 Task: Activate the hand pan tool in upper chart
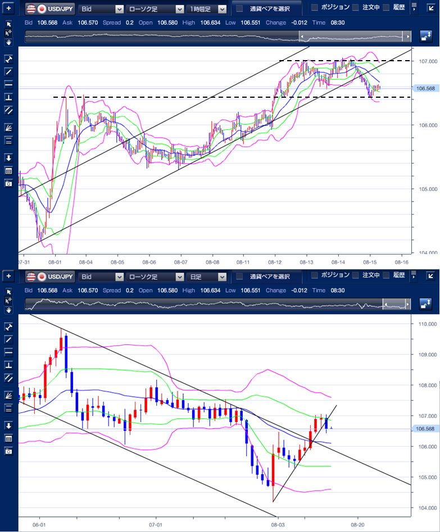click(x=8, y=42)
